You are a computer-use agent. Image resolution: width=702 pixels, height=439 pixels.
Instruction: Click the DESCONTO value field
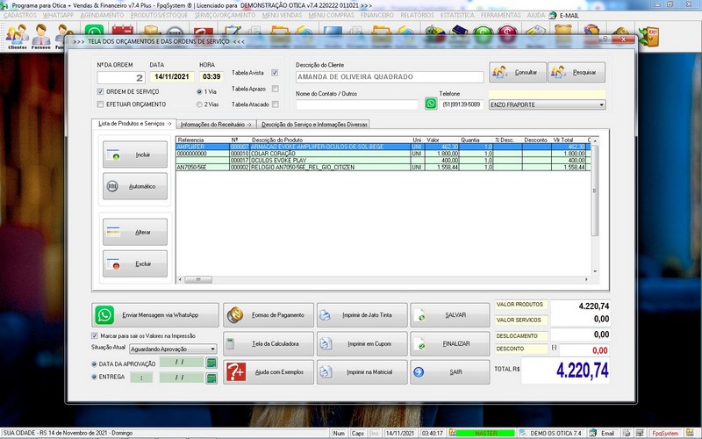click(x=584, y=350)
